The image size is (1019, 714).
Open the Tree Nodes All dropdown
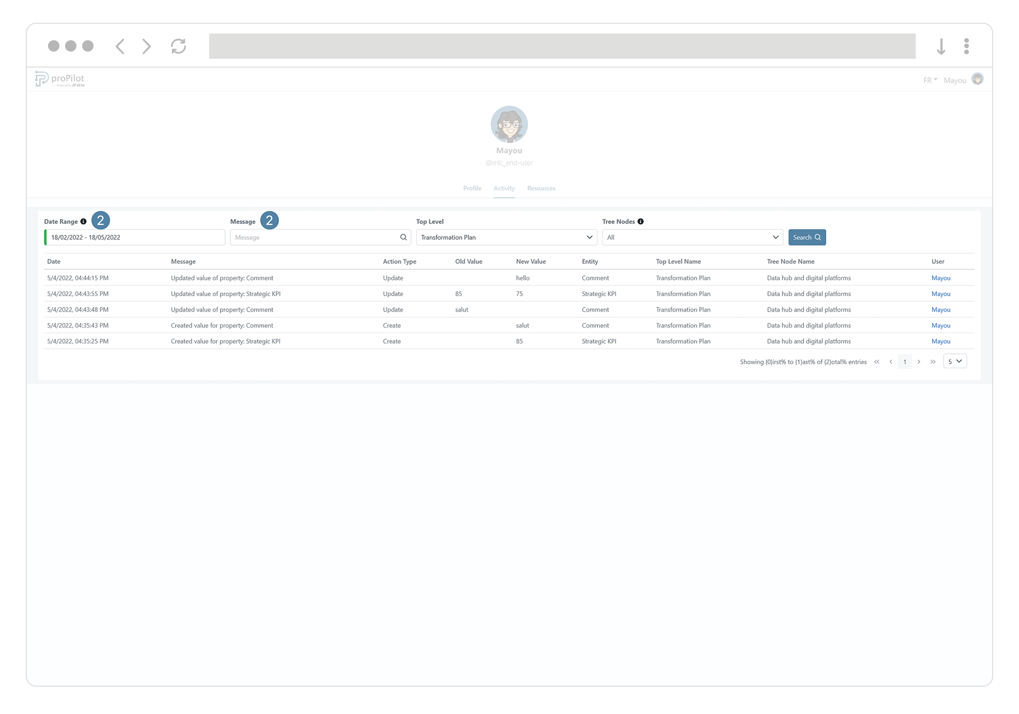click(692, 237)
